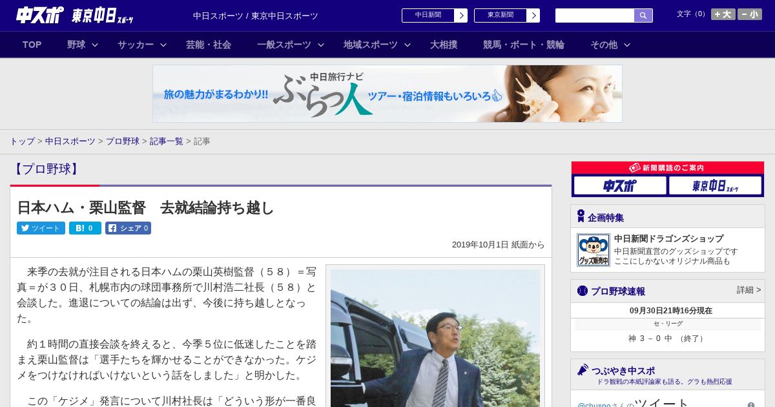Share article with Facebook シェア button

click(128, 228)
